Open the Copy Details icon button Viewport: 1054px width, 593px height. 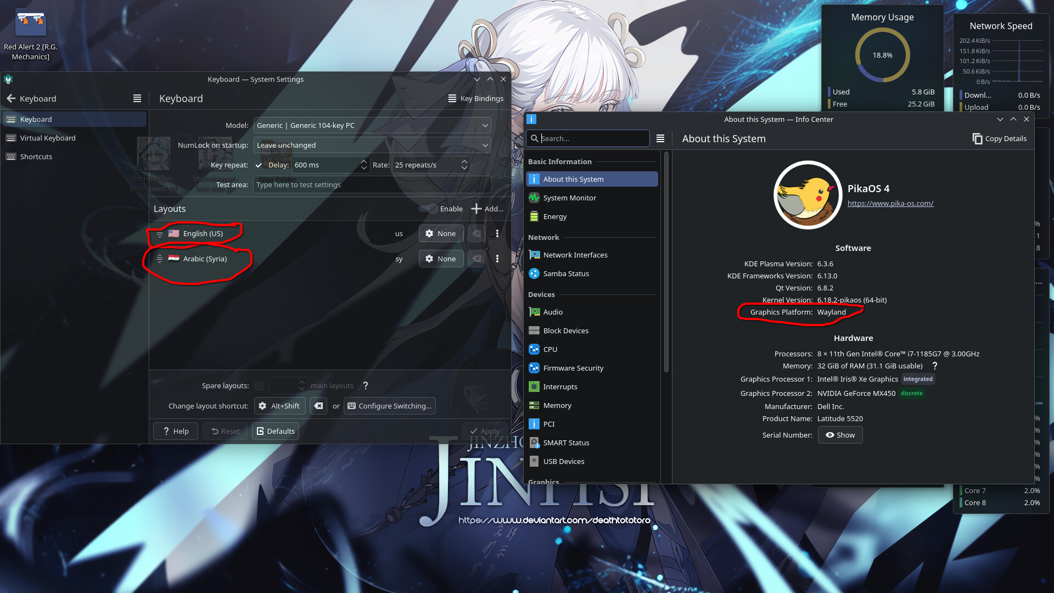click(x=977, y=138)
